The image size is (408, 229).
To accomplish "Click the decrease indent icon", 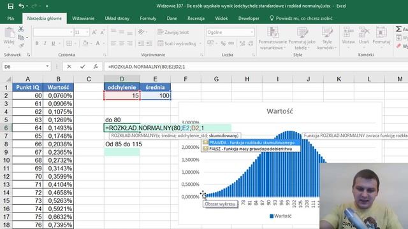I will pyautogui.click(x=141, y=43).
